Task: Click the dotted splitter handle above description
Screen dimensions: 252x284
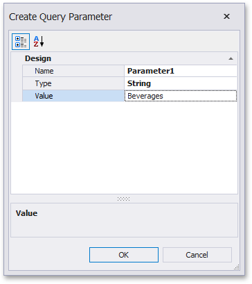Action: tap(124, 199)
